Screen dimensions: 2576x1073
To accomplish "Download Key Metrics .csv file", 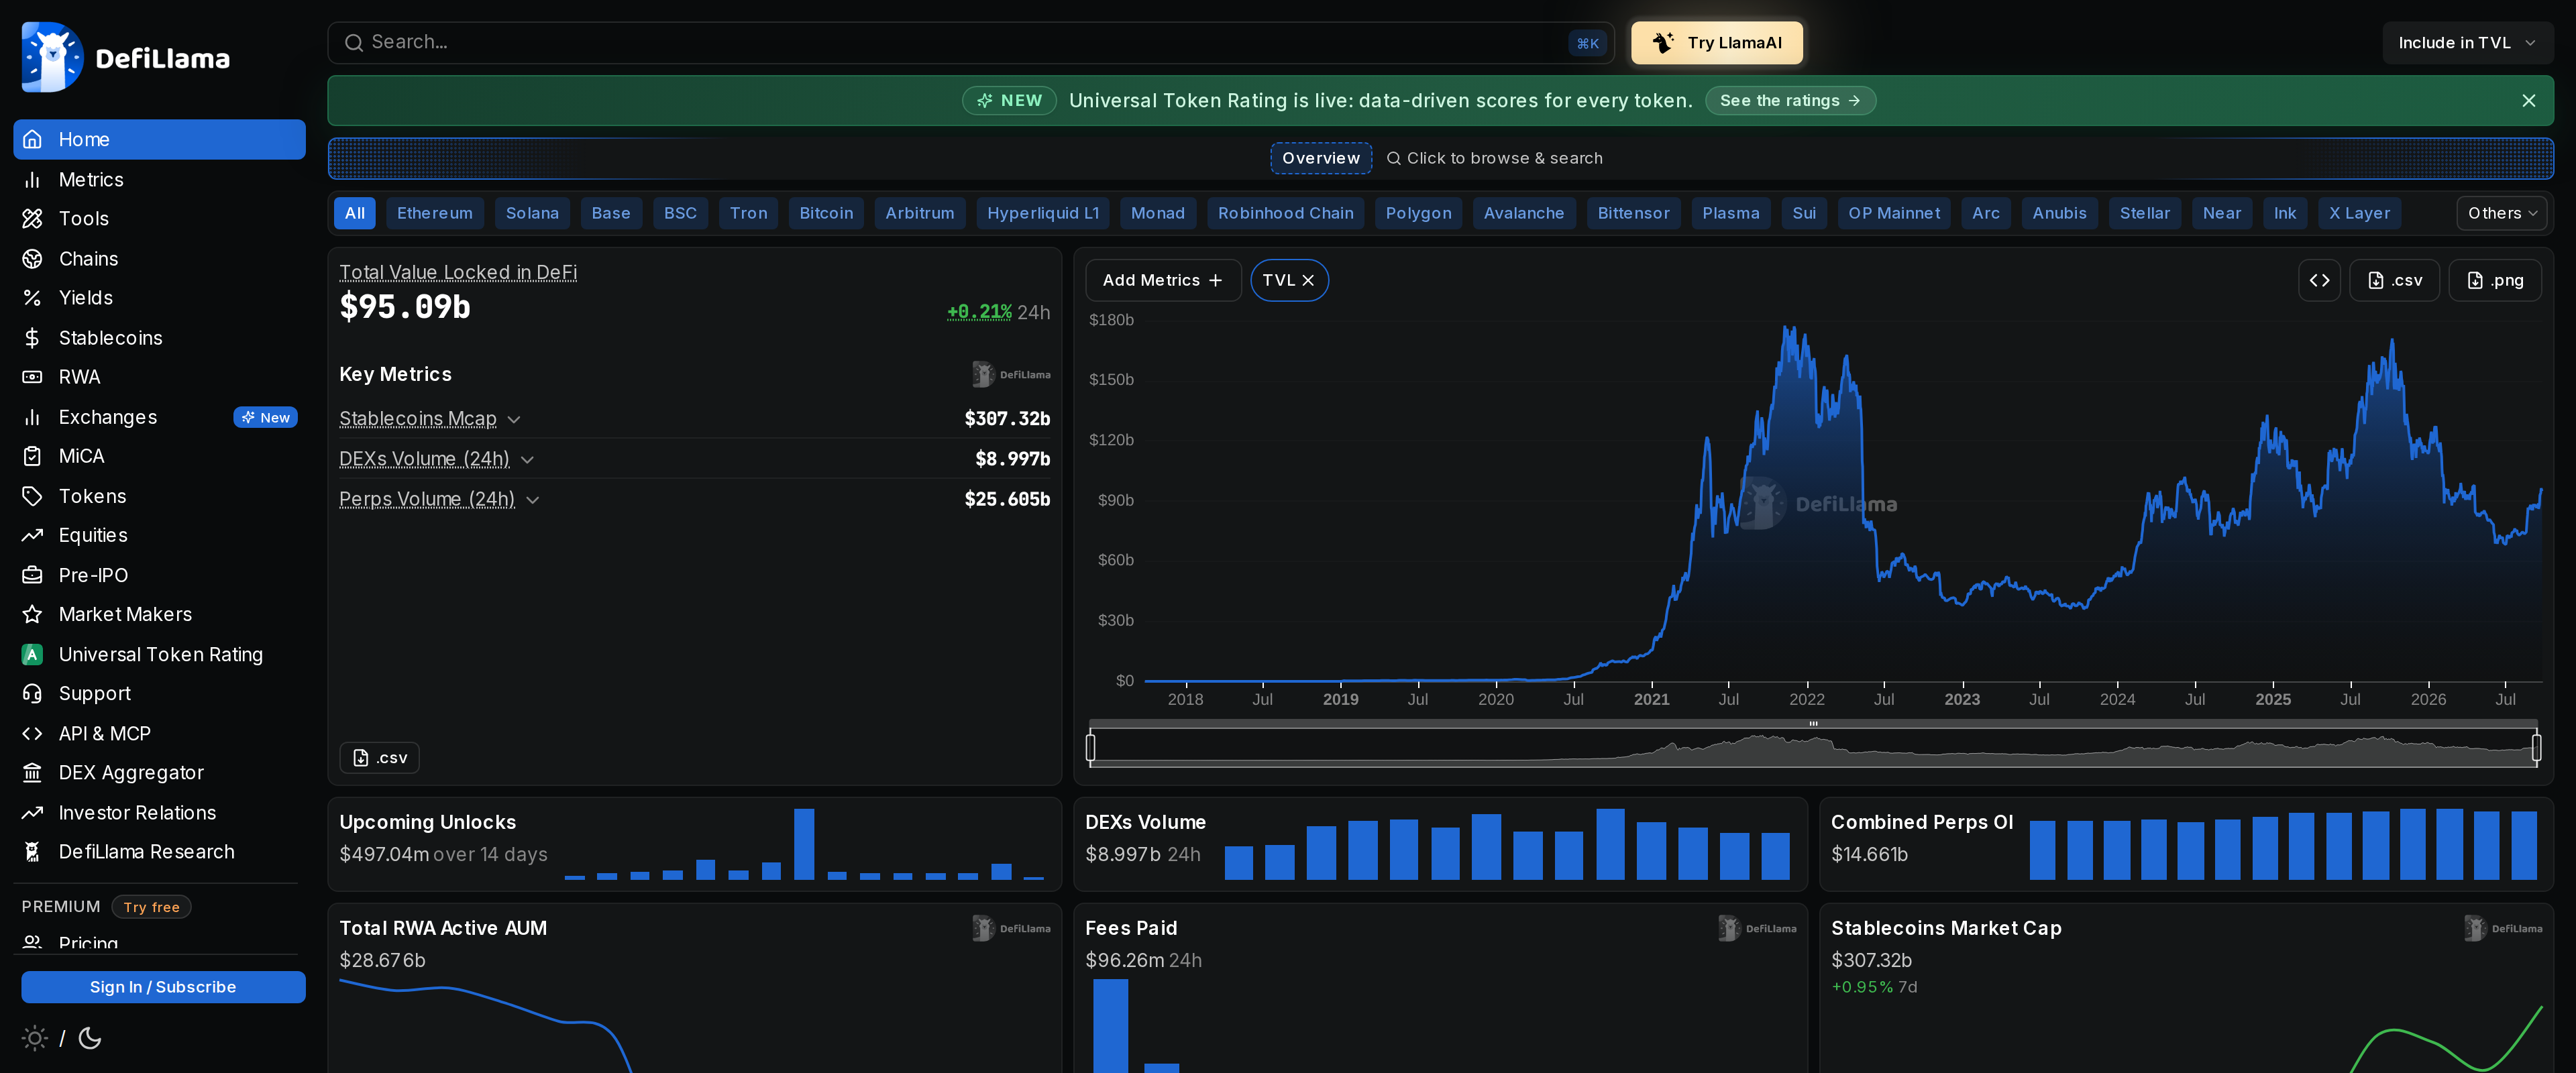I will 379,758.
